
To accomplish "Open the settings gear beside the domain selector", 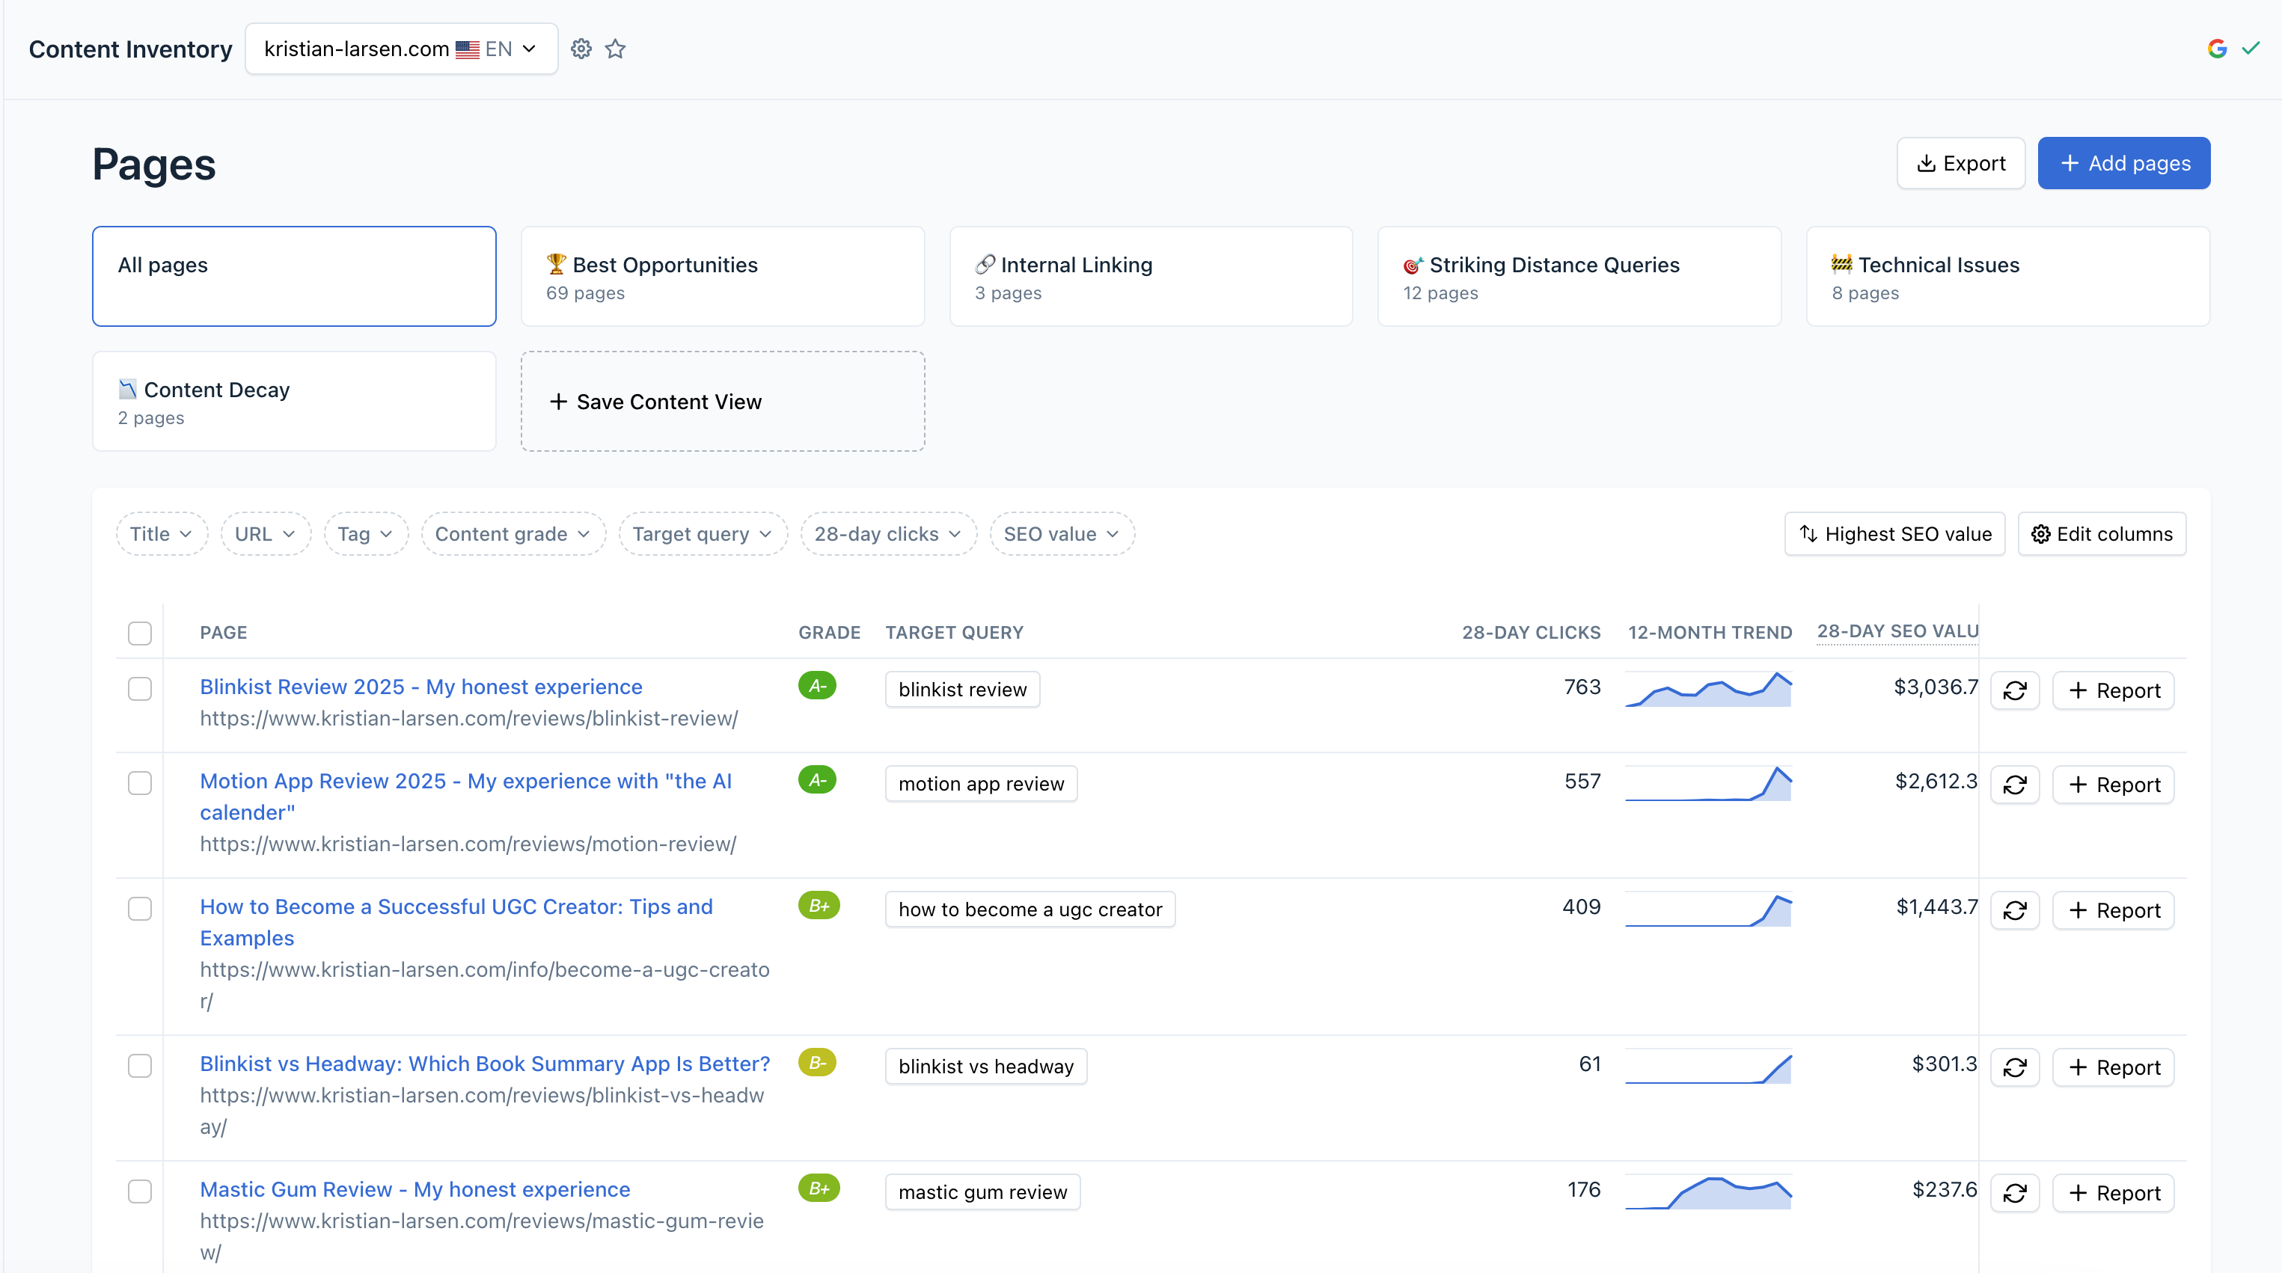I will (x=581, y=49).
